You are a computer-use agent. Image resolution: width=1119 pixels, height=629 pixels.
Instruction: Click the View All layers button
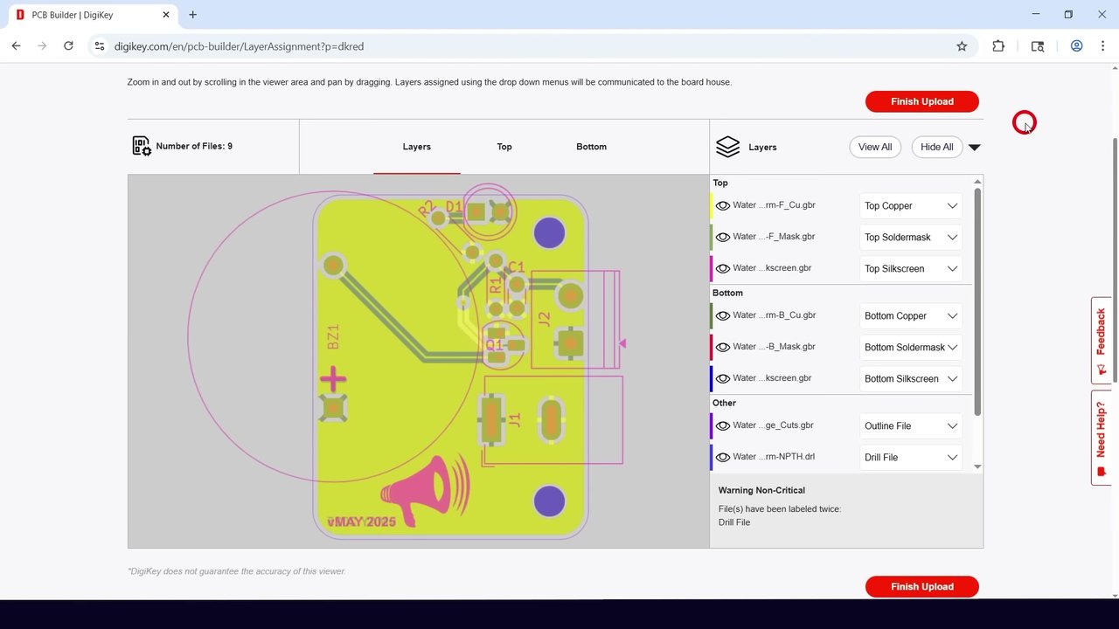tap(875, 147)
